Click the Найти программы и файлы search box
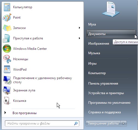 point(42,123)
